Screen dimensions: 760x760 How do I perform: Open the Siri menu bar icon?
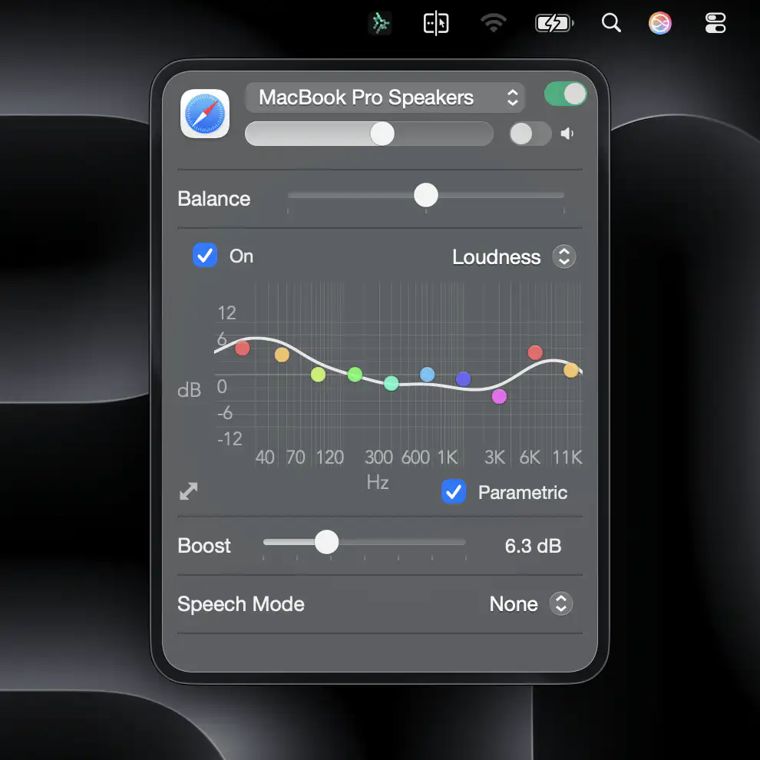660,23
